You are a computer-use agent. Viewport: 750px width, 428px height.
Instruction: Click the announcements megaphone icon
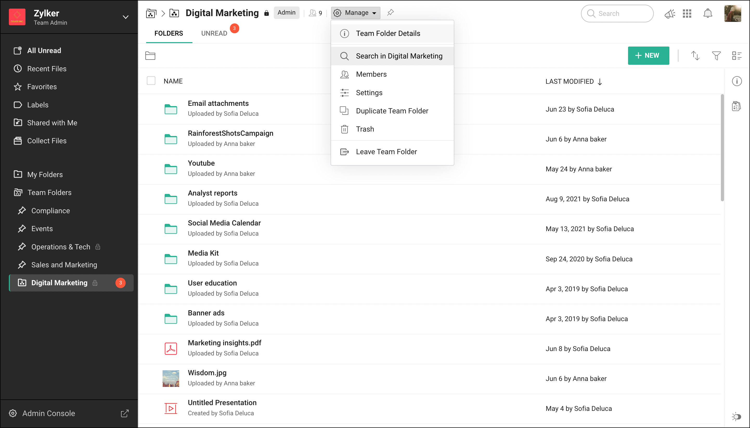tap(669, 14)
